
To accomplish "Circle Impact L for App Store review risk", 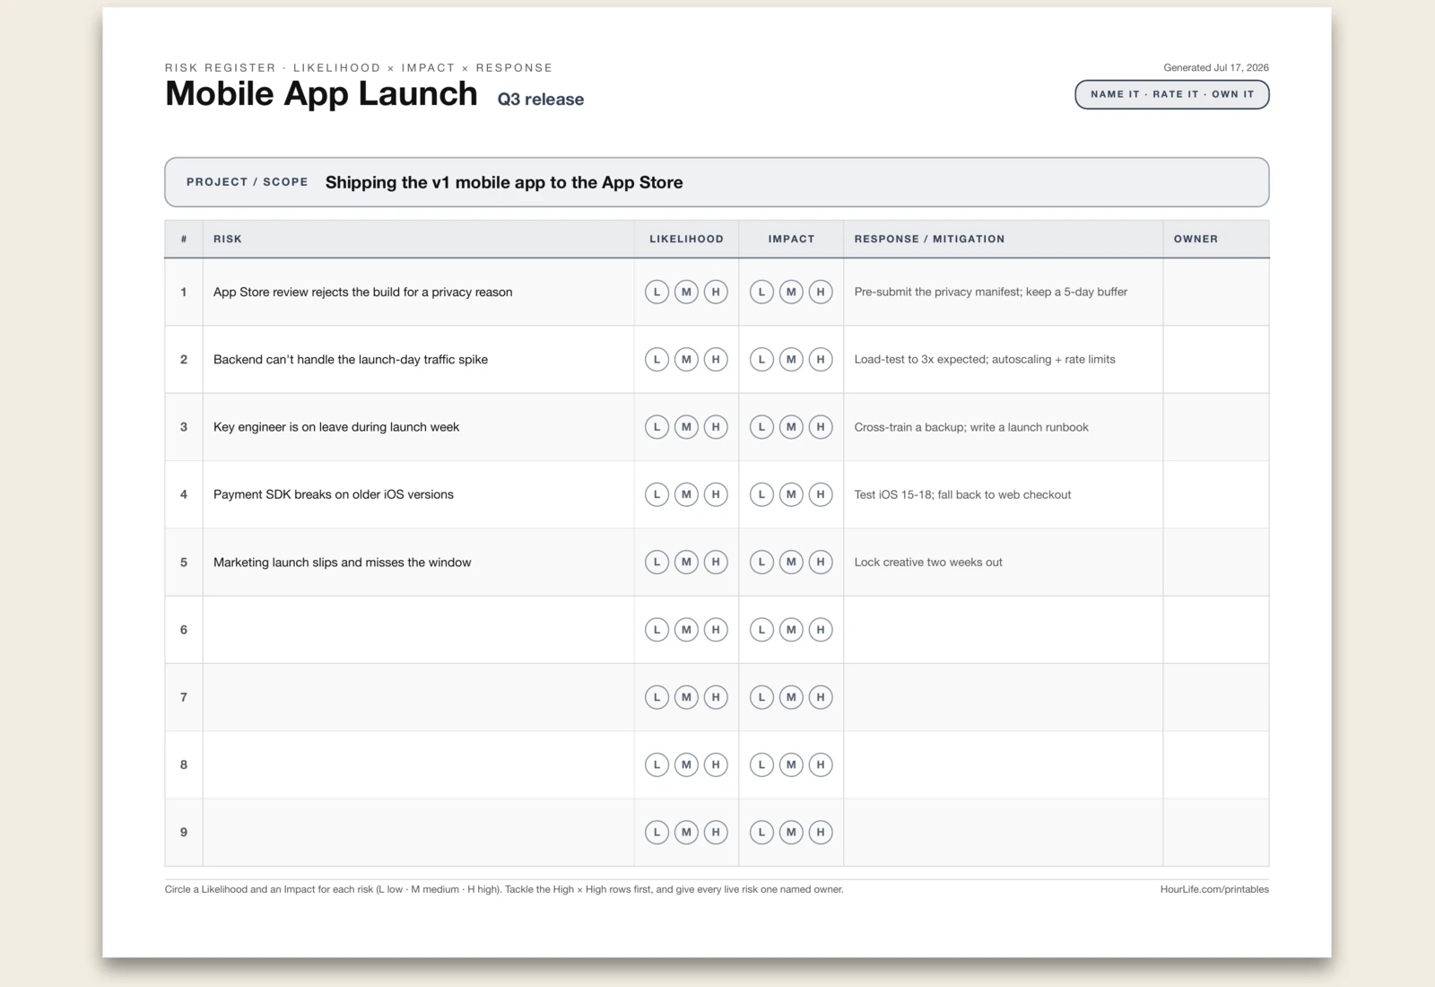I will point(761,292).
